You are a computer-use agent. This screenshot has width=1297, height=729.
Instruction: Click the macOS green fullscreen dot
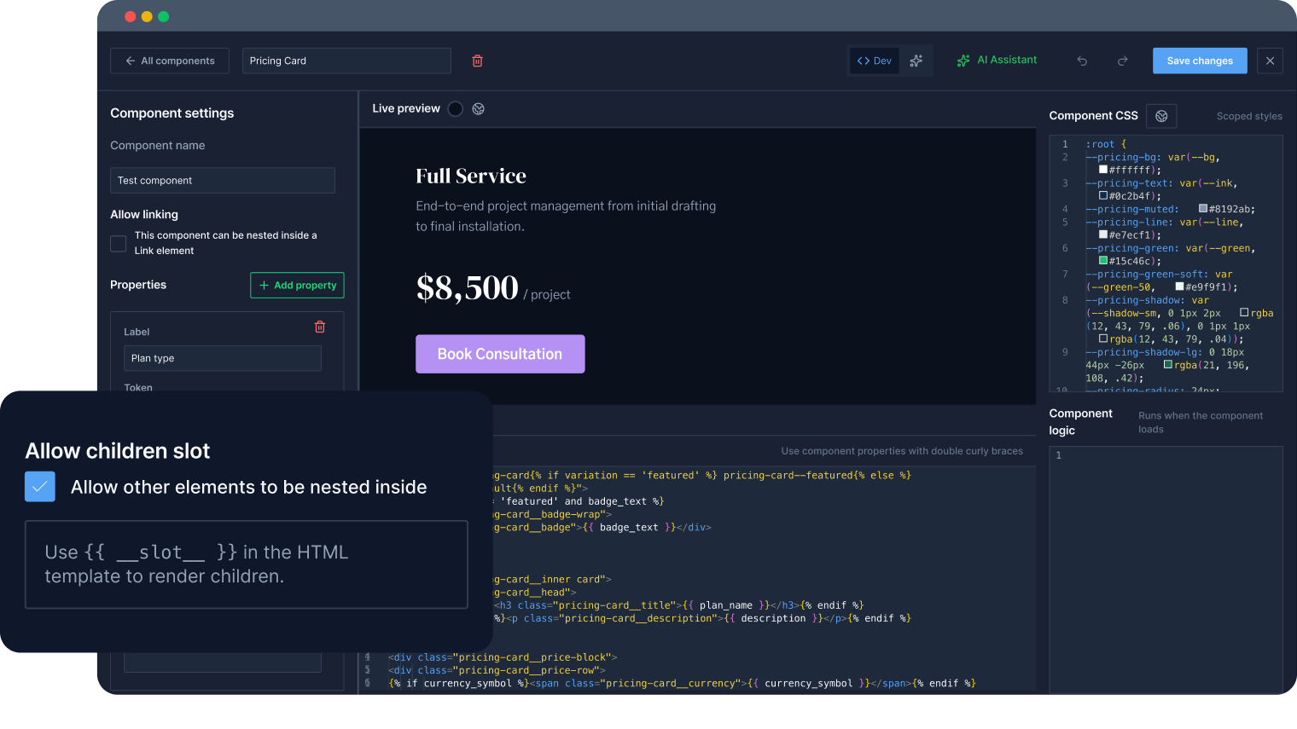tap(164, 16)
